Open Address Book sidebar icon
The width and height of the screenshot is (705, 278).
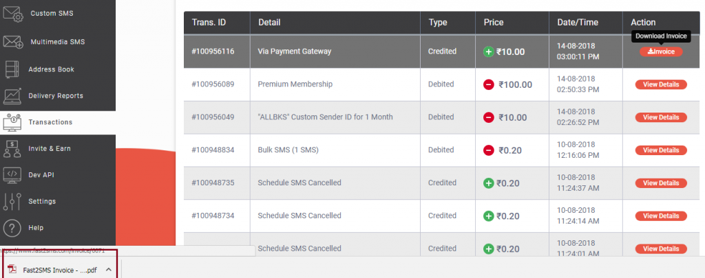(12, 69)
